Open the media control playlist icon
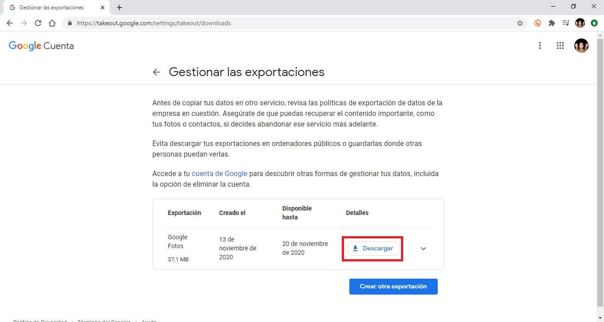 [x=566, y=23]
